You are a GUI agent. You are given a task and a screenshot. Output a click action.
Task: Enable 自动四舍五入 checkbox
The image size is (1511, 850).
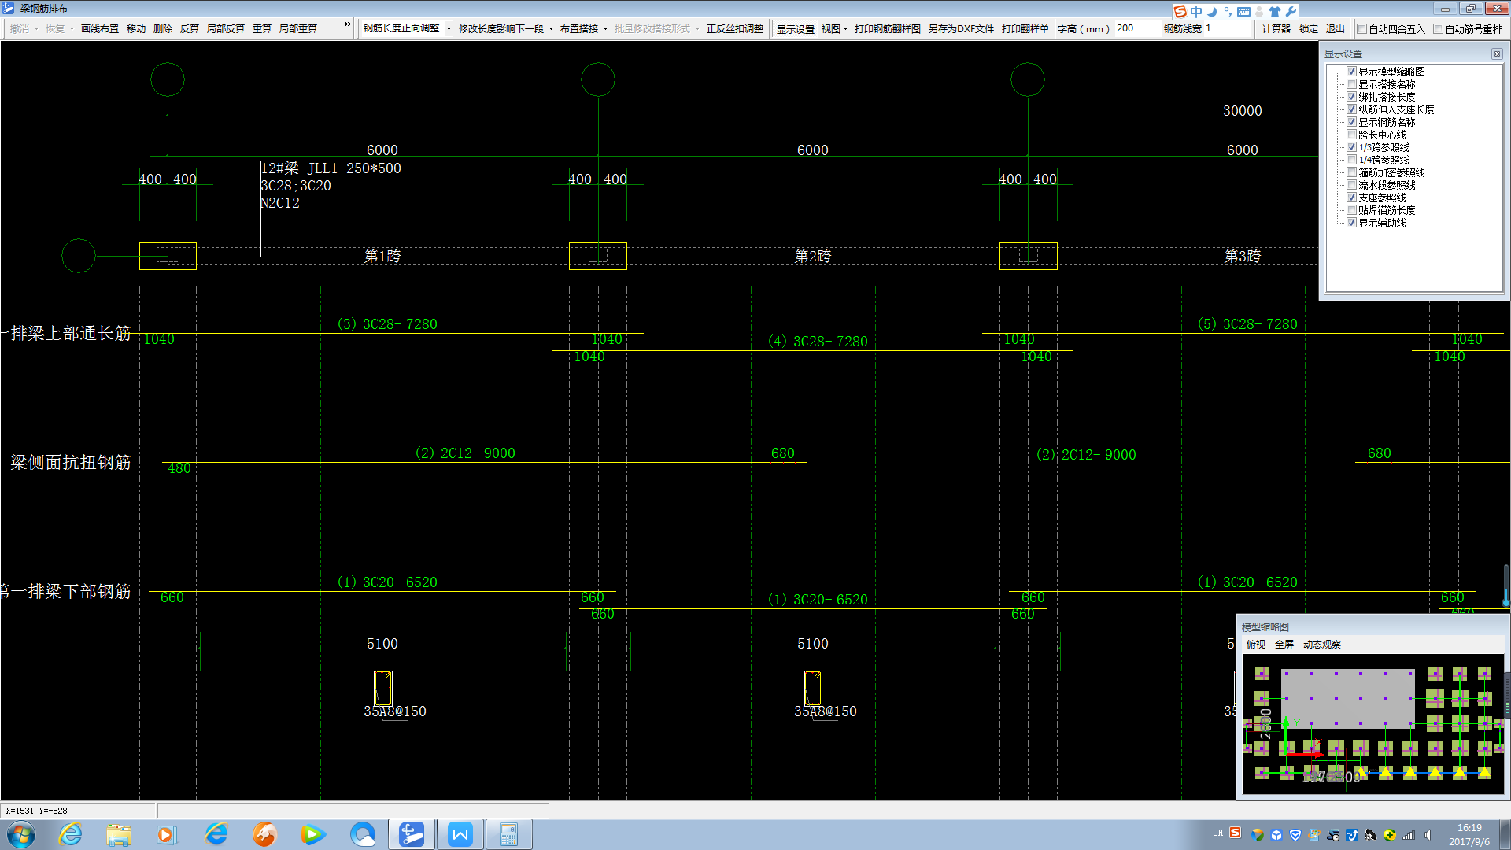[1362, 29]
